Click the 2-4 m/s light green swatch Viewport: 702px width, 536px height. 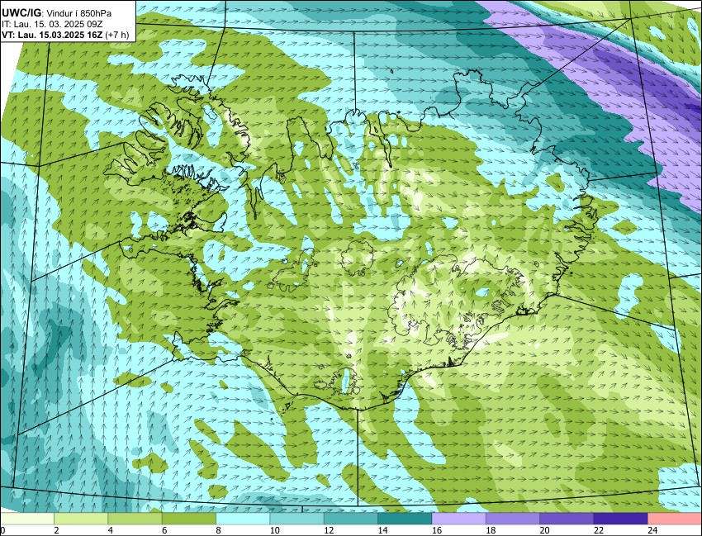(81, 519)
